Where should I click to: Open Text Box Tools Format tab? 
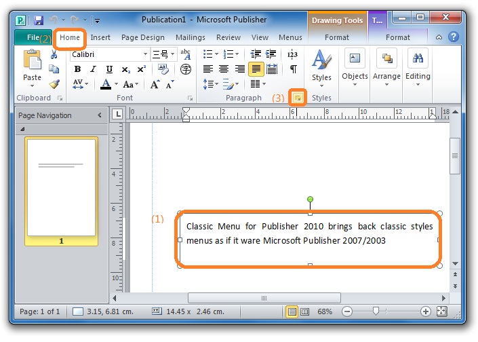click(x=398, y=37)
